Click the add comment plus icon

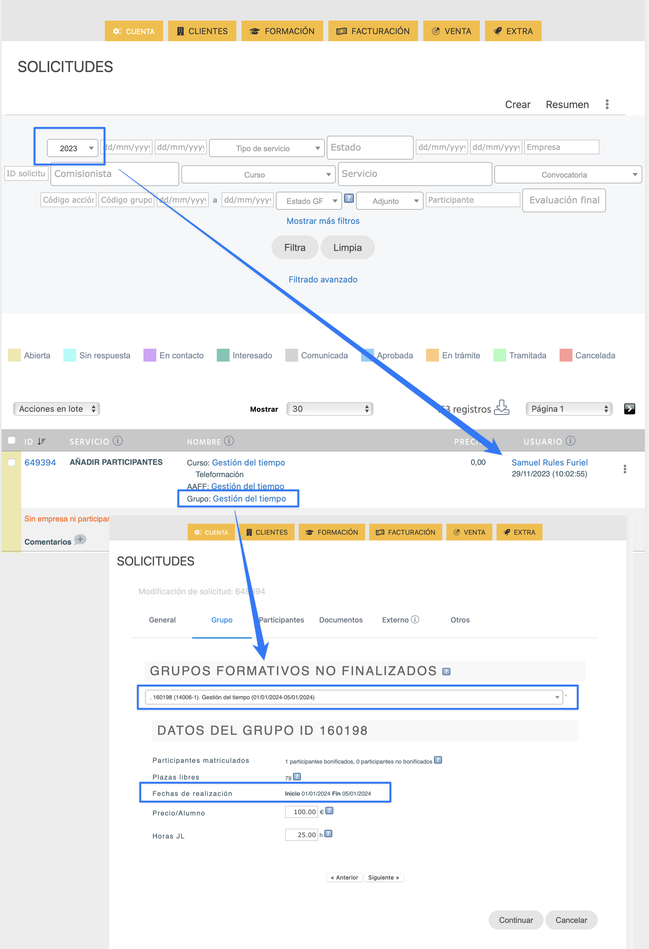click(x=80, y=540)
